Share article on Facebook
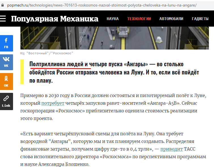 click(6, 43)
